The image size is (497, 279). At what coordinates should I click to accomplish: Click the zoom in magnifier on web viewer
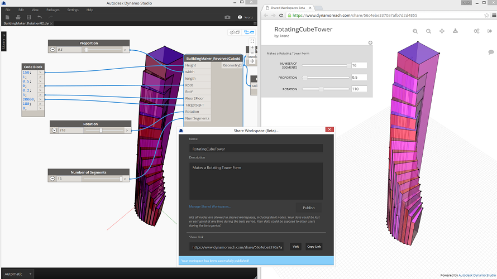tap(415, 31)
